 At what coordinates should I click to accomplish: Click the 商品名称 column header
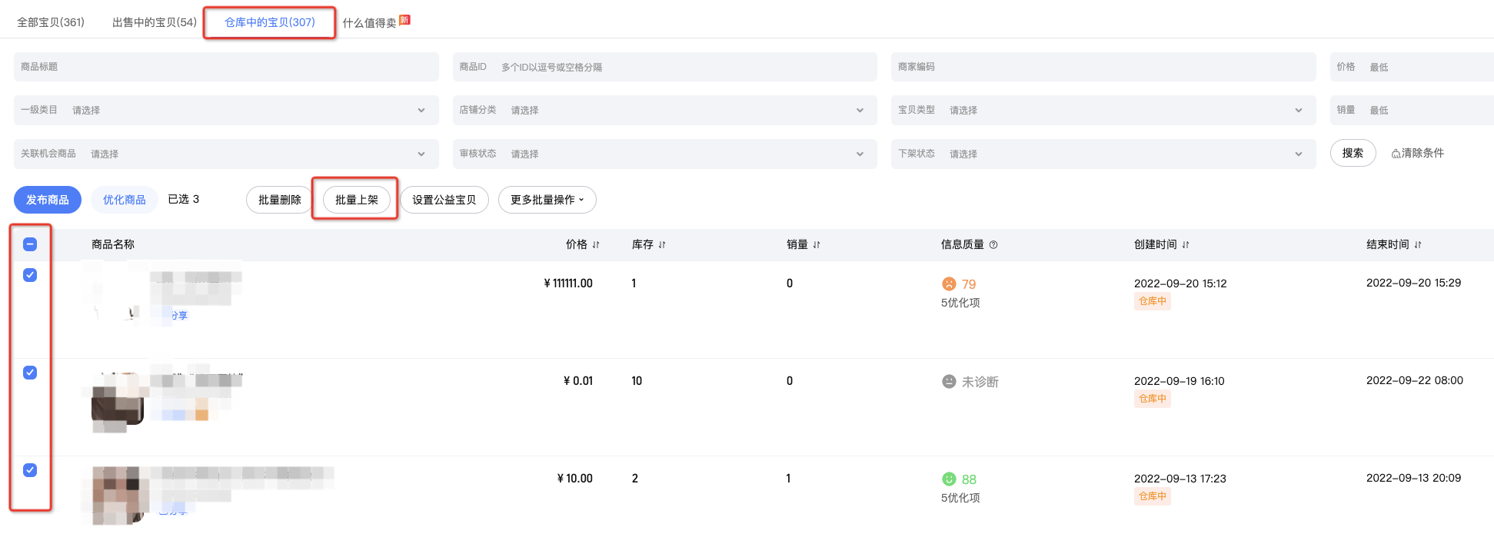coord(113,244)
